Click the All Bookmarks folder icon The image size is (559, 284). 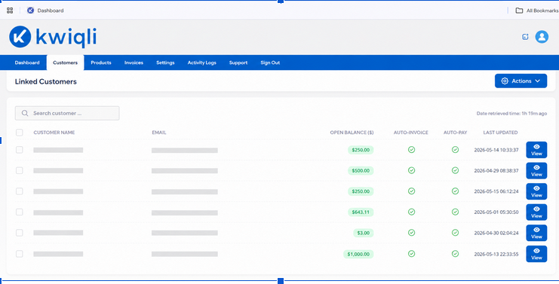tap(519, 11)
